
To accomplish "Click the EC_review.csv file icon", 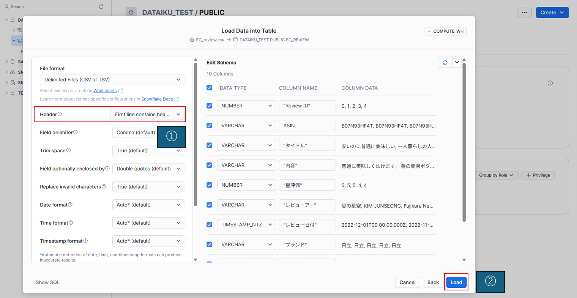I will [x=192, y=40].
